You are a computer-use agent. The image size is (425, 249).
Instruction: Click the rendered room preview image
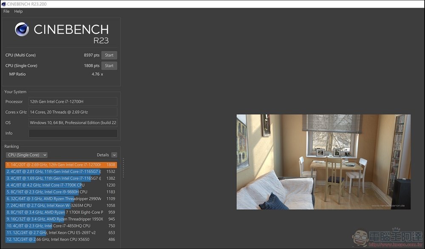[323, 162]
